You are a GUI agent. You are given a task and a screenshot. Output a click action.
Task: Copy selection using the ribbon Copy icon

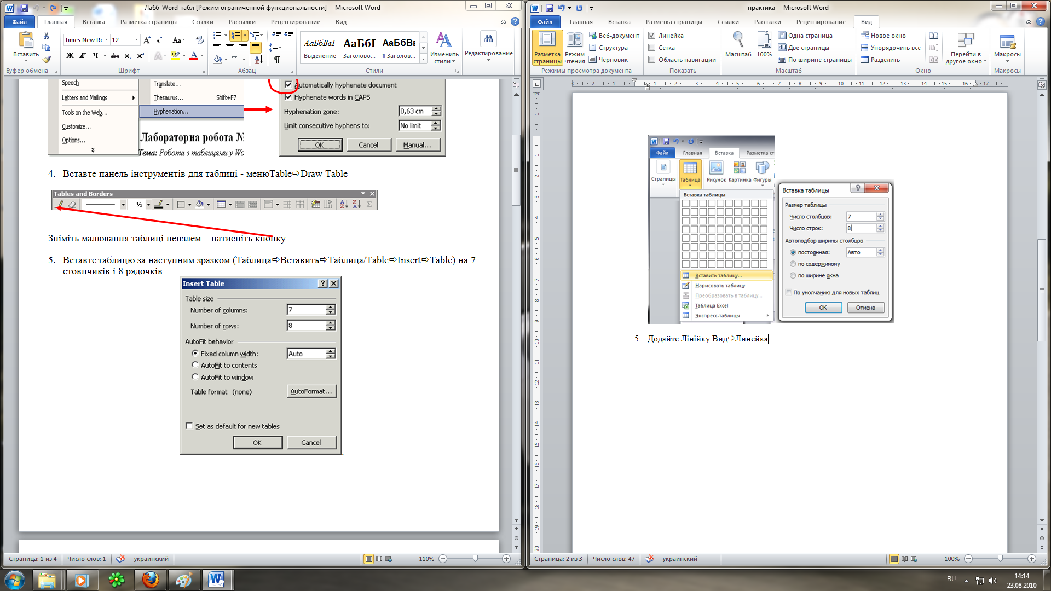47,48
